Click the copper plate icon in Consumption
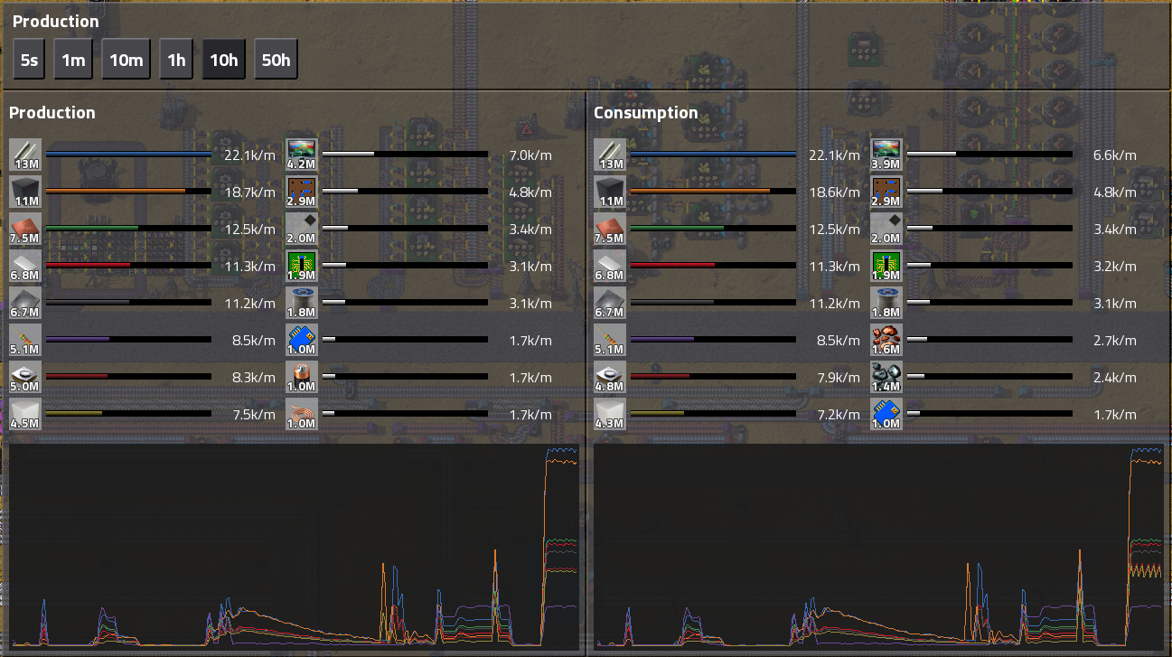Screen dimensions: 1172x657 (610, 229)
